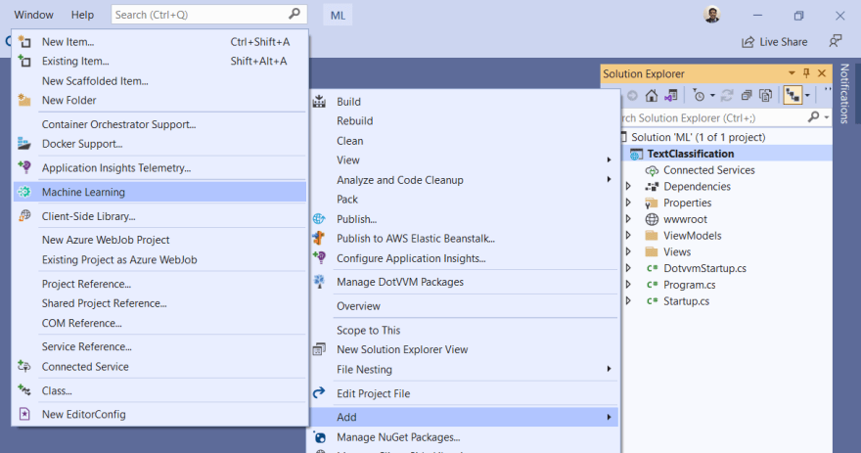Expand the wwwroot folder node
This screenshot has width=861, height=453.
coord(629,219)
